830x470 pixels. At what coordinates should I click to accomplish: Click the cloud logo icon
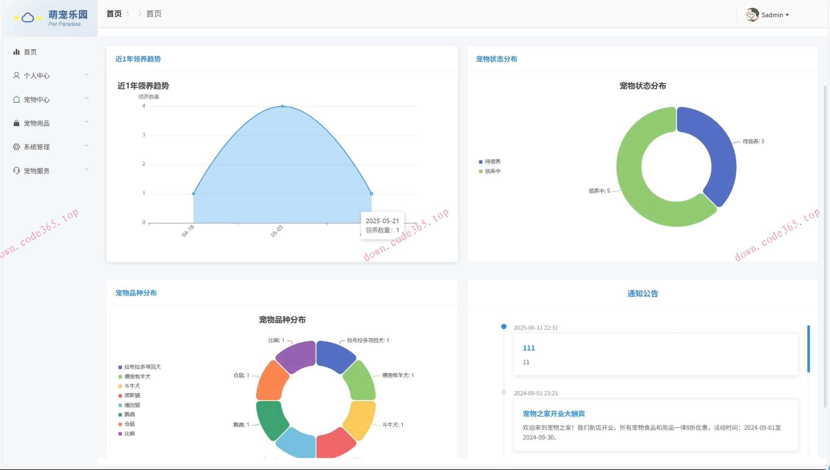tap(28, 18)
